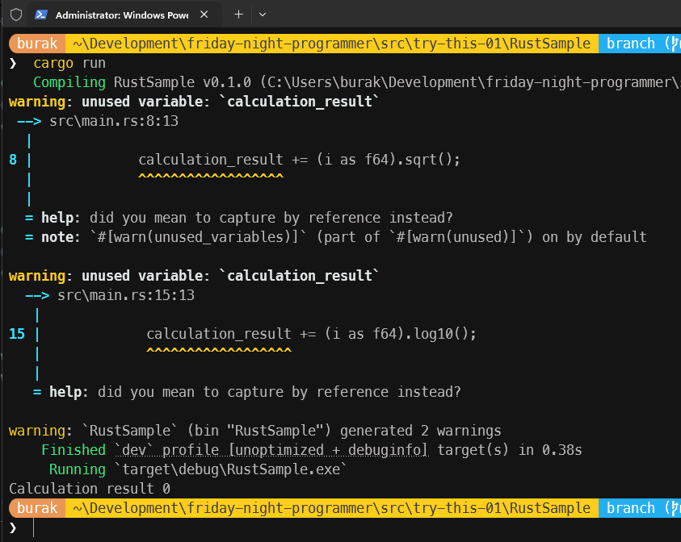Click the Calculation result 0 output line
The image size is (681, 542).
[x=89, y=489]
